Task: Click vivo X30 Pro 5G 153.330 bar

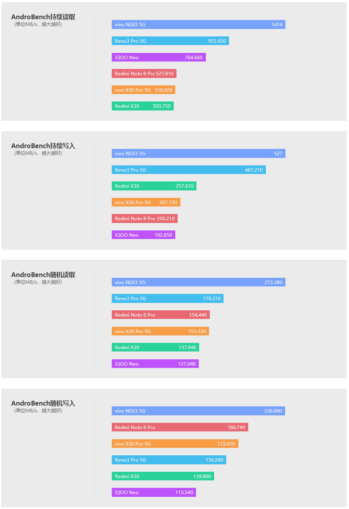Action: [x=160, y=331]
